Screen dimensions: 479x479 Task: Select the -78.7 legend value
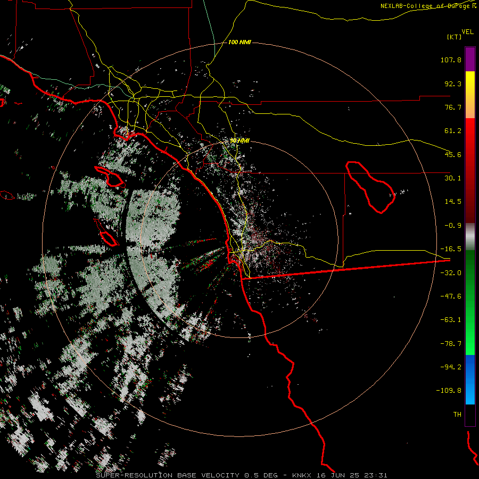(451, 344)
